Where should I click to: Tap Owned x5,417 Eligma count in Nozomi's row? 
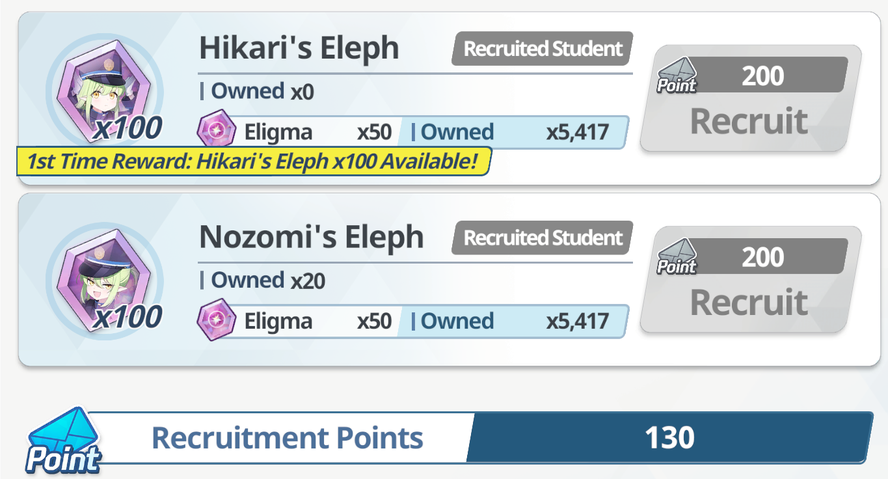tap(513, 321)
